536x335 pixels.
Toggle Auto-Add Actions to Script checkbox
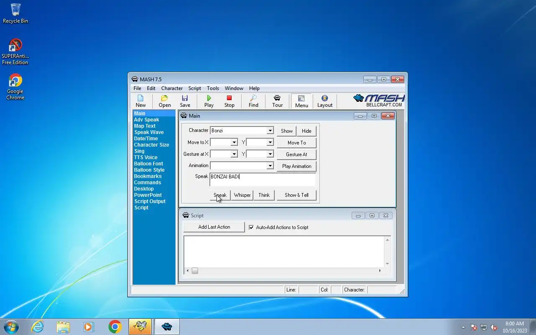(x=251, y=227)
